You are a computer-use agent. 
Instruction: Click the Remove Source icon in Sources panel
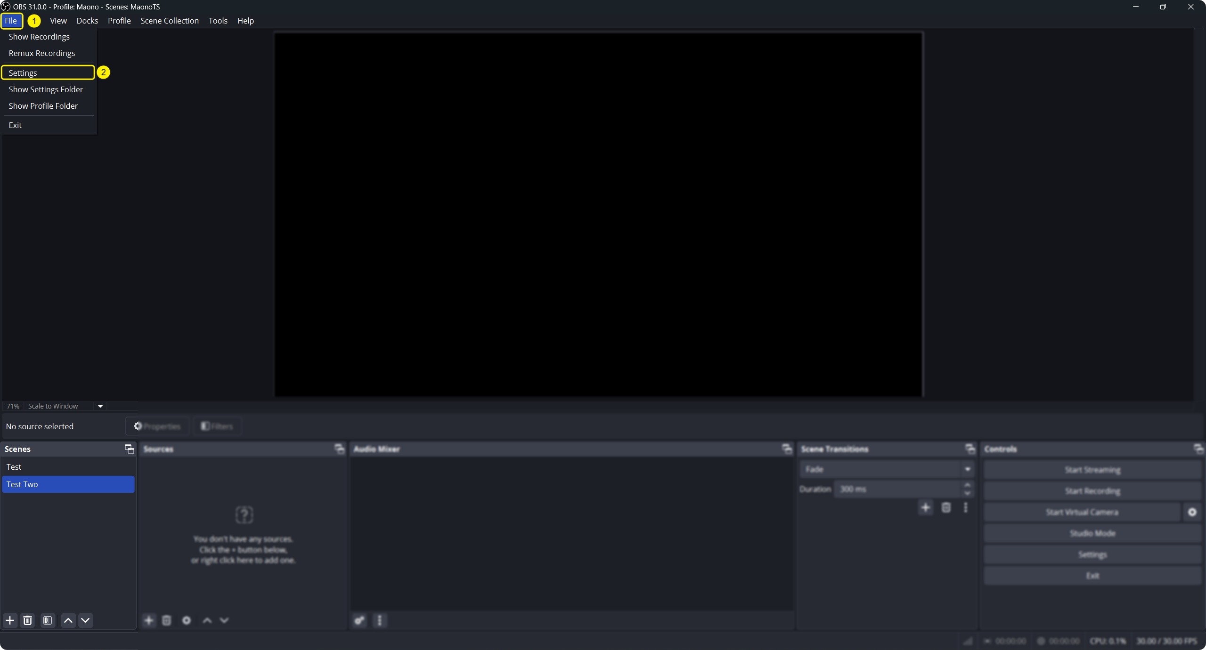coord(167,620)
